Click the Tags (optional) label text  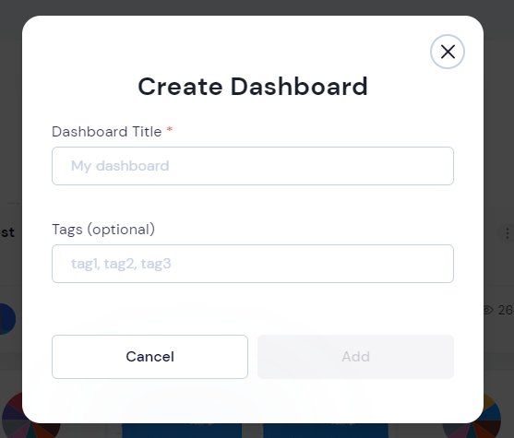click(x=103, y=230)
